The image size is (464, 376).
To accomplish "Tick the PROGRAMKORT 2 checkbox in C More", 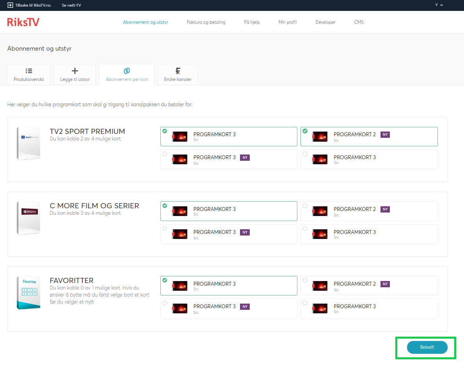I will [x=305, y=206].
